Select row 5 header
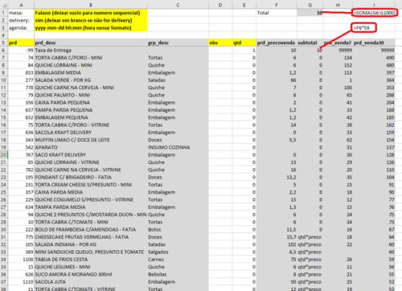The image size is (402, 291). coord(4,43)
